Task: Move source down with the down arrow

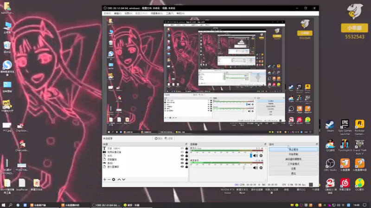Action: 123,179
